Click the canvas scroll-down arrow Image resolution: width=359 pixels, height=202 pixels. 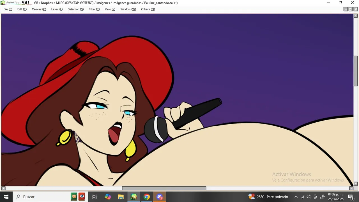pyautogui.click(x=356, y=184)
